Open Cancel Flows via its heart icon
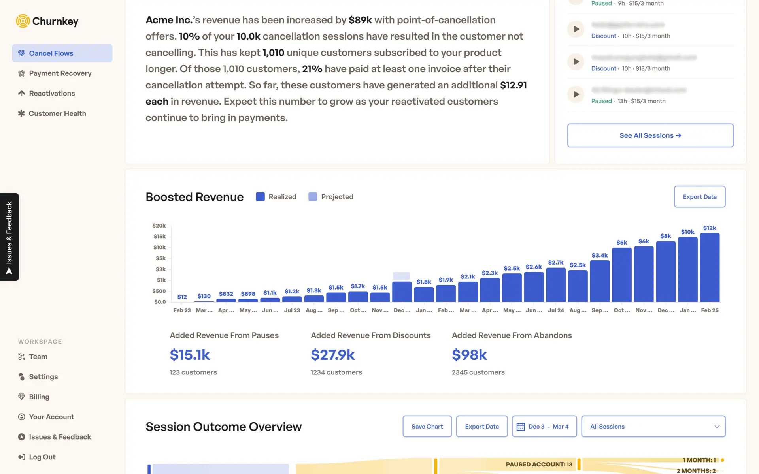The height and width of the screenshot is (474, 759). coord(22,53)
